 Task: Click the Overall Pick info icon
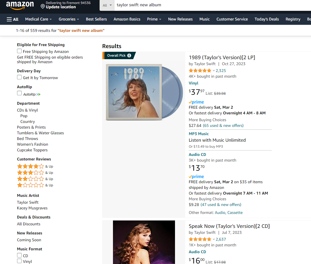[129, 55]
